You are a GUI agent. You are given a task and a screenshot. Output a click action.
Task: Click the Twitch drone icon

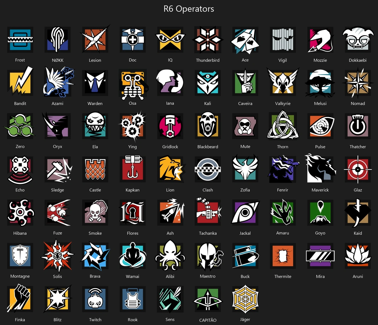(95, 299)
